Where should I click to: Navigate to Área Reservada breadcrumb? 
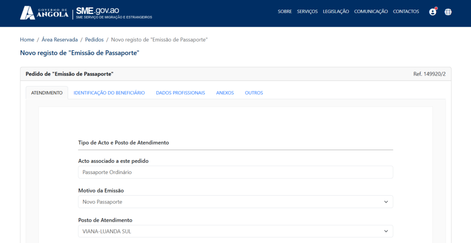[59, 40]
